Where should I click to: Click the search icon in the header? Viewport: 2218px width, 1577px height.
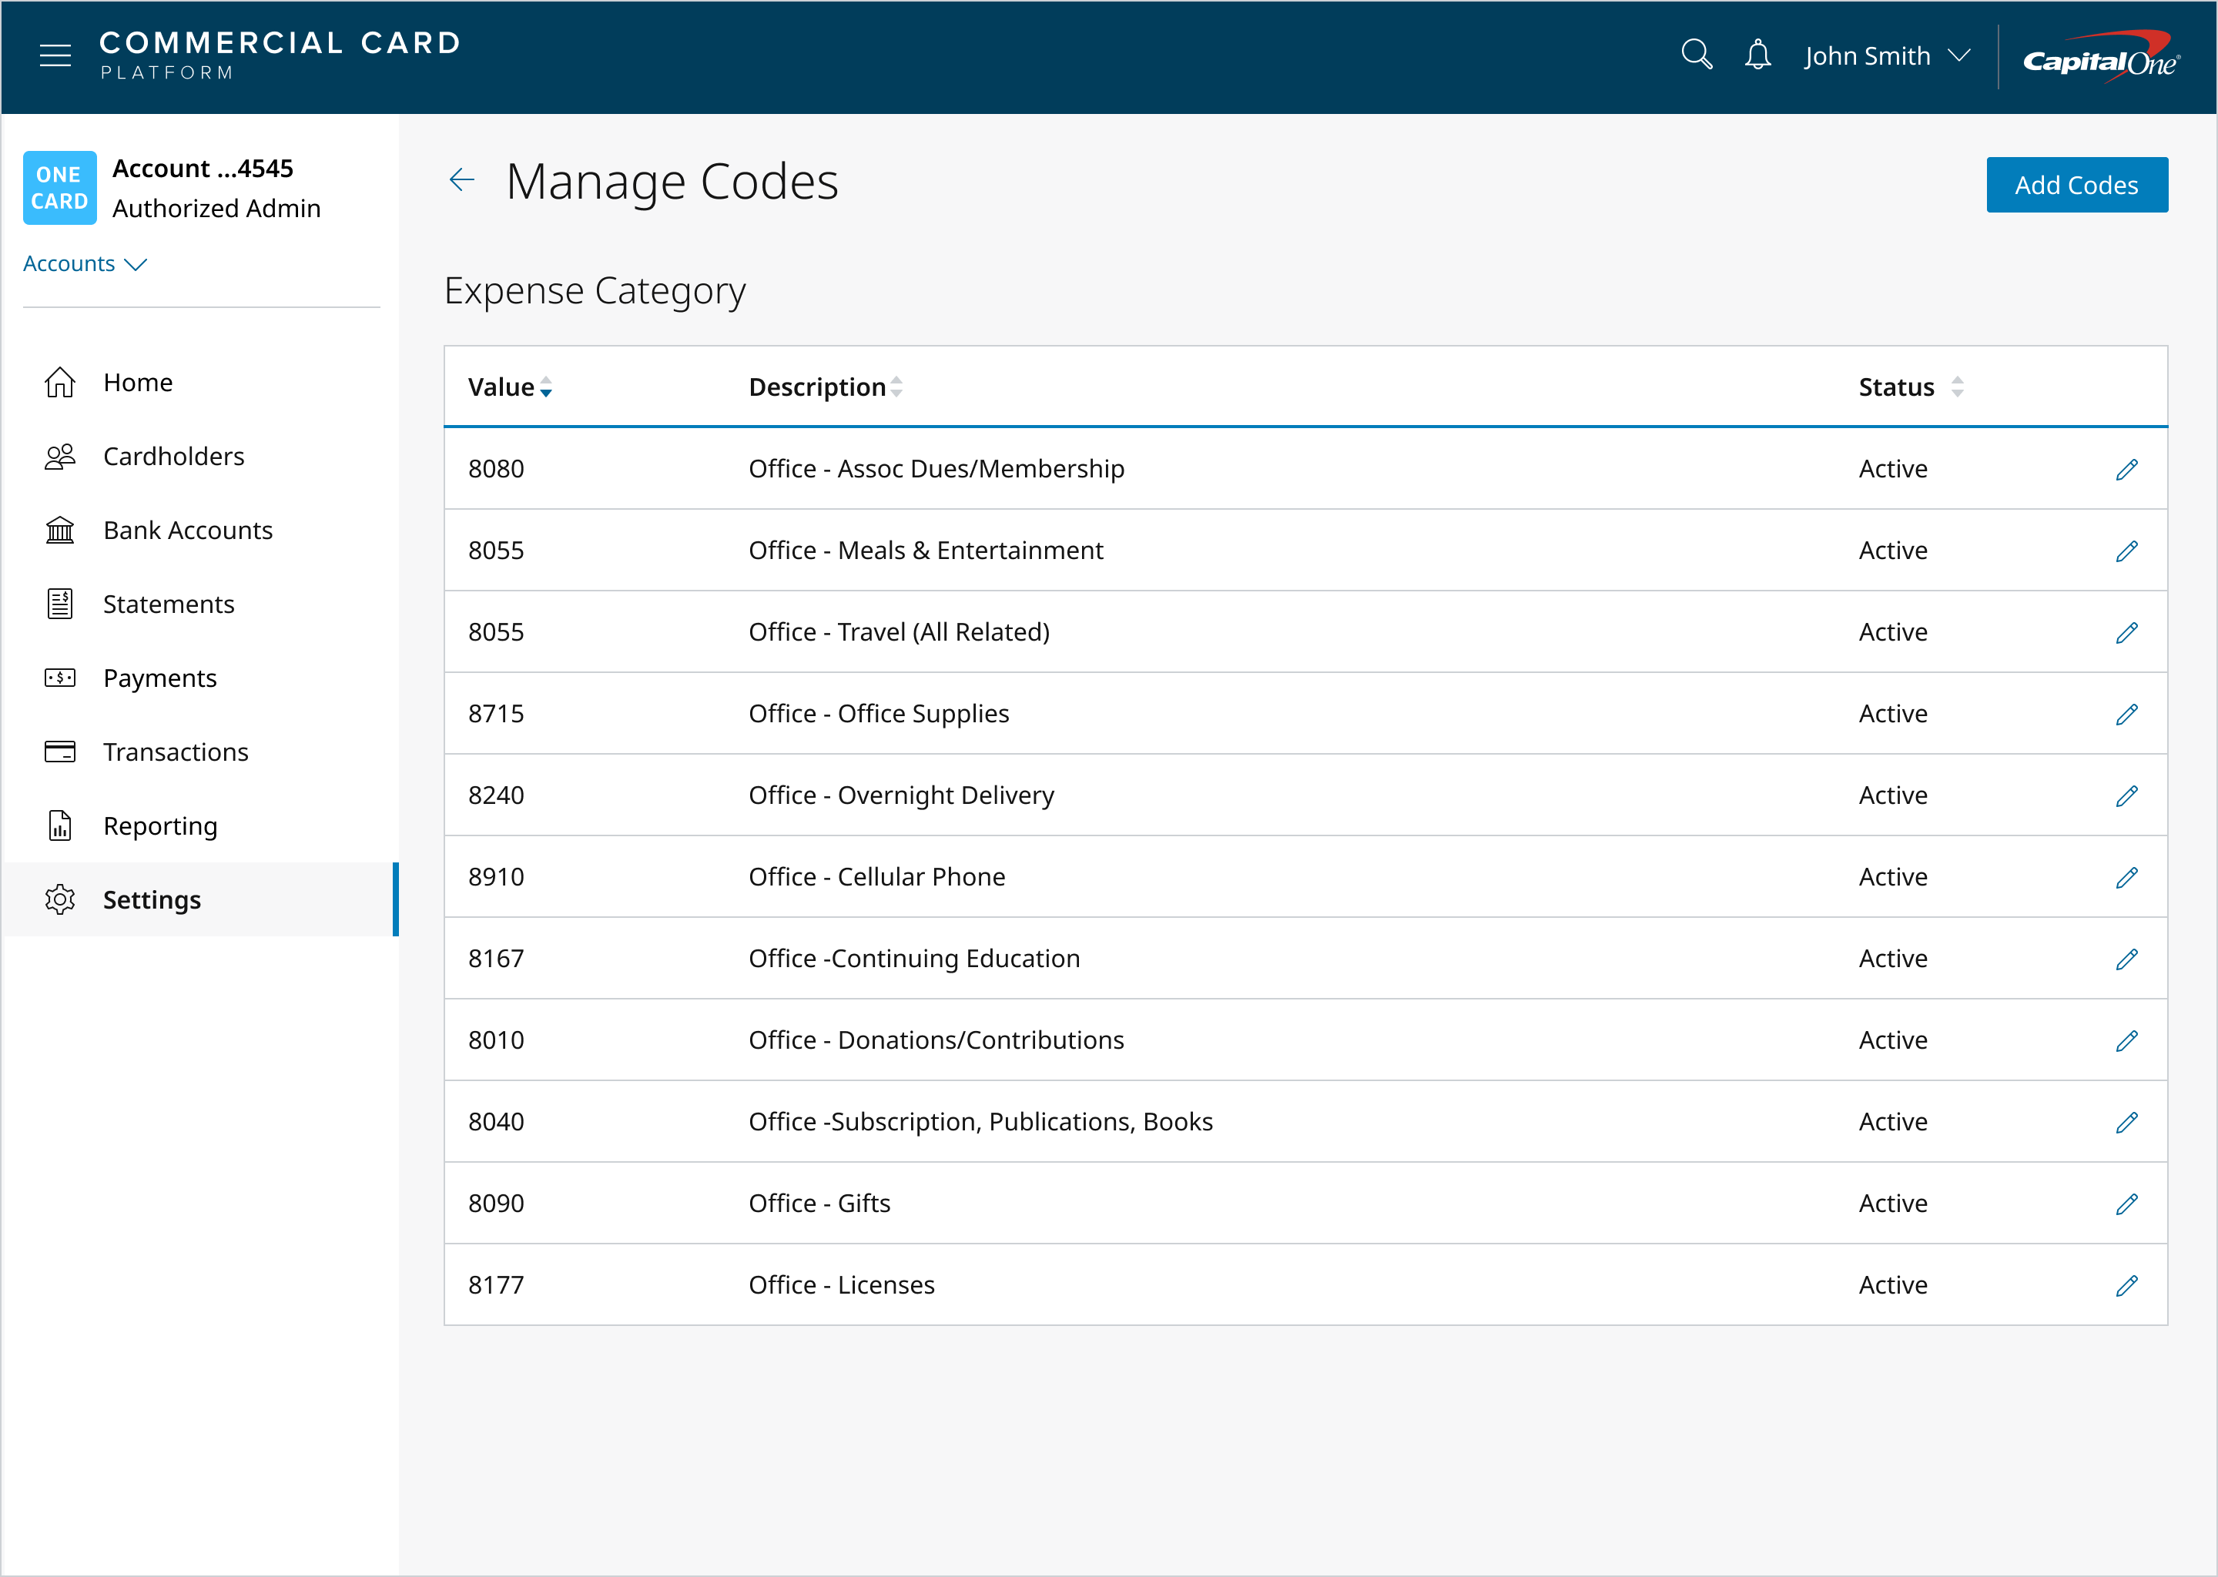[1697, 55]
